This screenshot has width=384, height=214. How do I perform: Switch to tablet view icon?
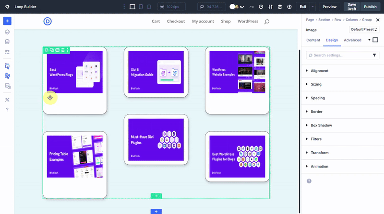pos(141,7)
